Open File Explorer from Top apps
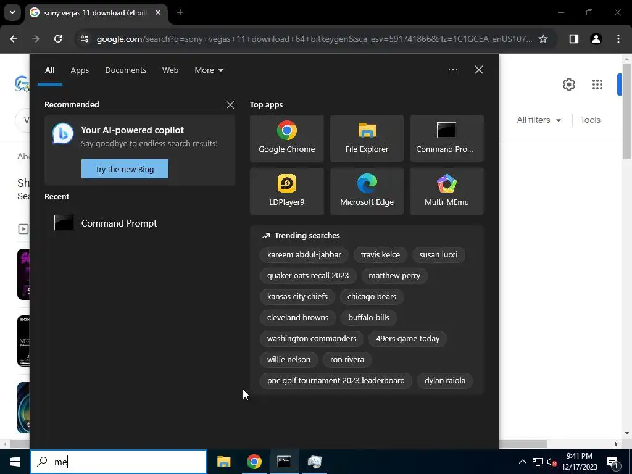 point(367,138)
